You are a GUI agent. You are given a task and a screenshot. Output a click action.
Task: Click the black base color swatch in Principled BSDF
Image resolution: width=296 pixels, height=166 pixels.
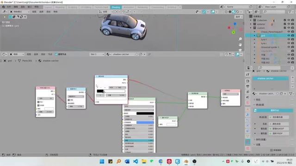[x=145, y=113]
